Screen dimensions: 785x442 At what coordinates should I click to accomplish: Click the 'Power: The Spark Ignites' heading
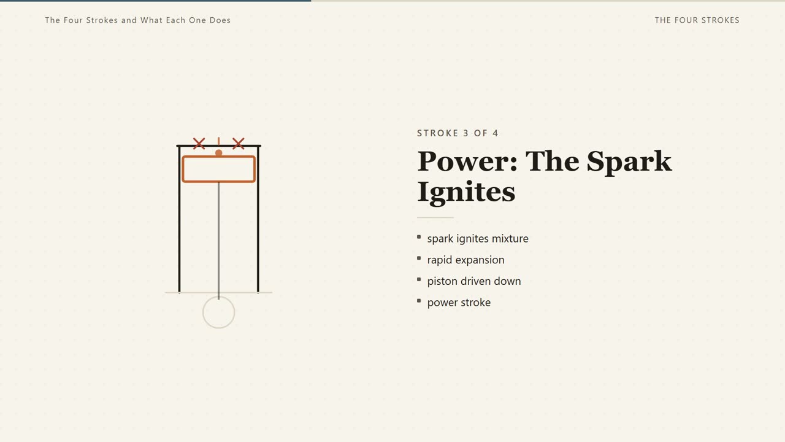545,176
